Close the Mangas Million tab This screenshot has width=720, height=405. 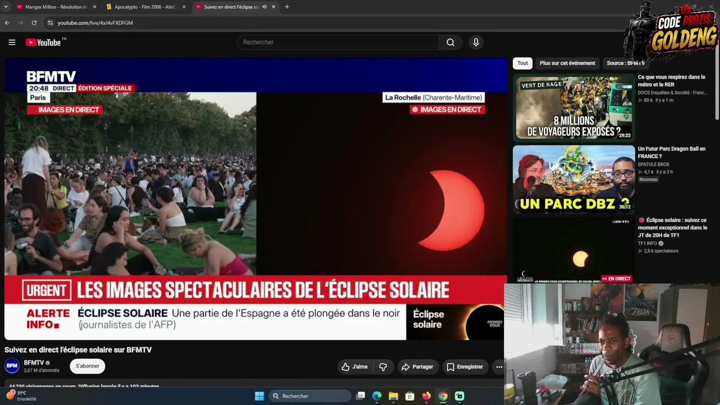[x=94, y=7]
